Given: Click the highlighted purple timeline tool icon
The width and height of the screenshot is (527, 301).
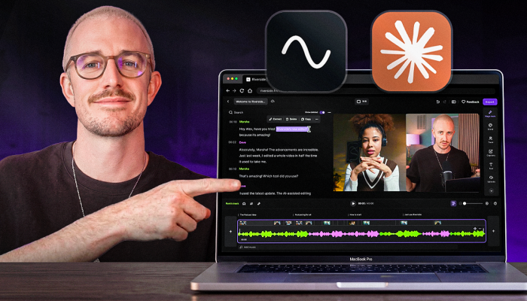Looking at the screenshot, I should tap(453, 204).
